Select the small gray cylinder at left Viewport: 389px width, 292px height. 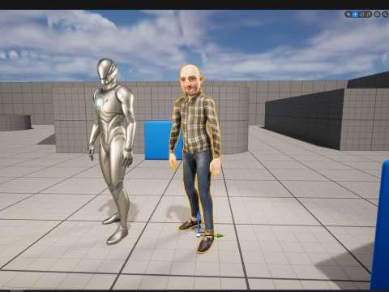coord(15,122)
